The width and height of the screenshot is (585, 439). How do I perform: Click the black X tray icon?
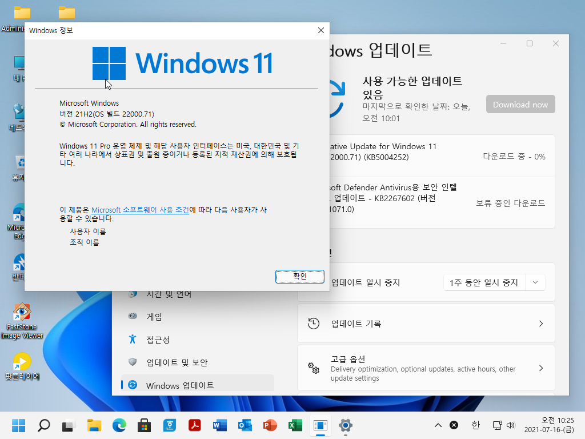click(x=454, y=425)
